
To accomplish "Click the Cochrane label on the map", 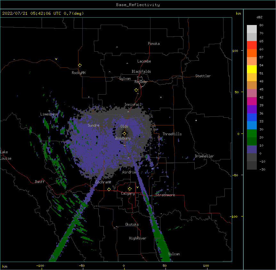I will (x=103, y=182).
